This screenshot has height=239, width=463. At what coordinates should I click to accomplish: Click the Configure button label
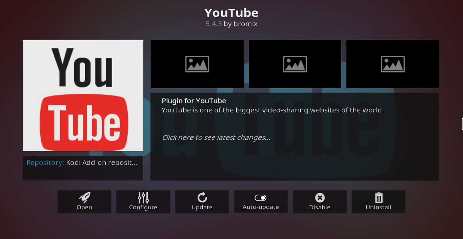point(143,207)
